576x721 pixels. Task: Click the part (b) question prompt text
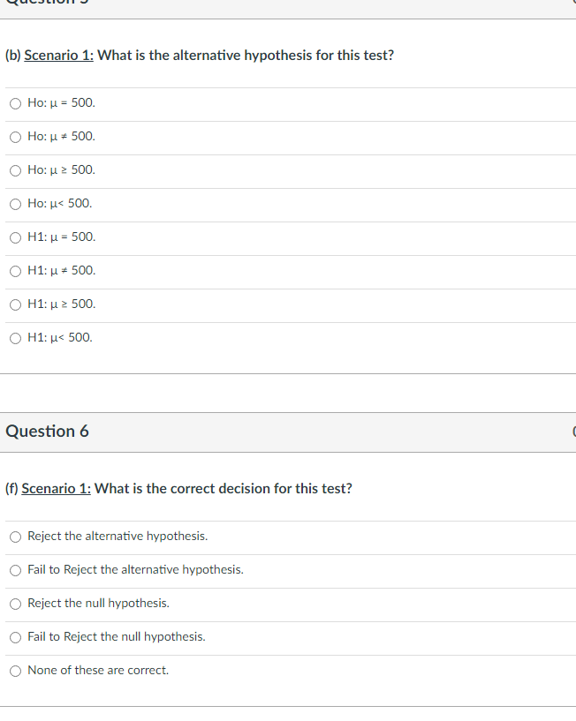(177, 55)
